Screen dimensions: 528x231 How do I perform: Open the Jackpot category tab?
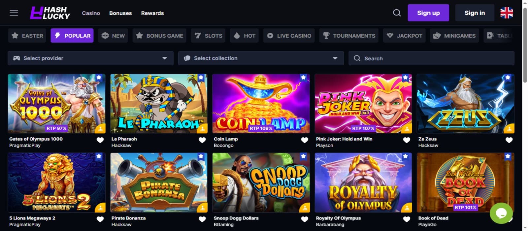[404, 36]
